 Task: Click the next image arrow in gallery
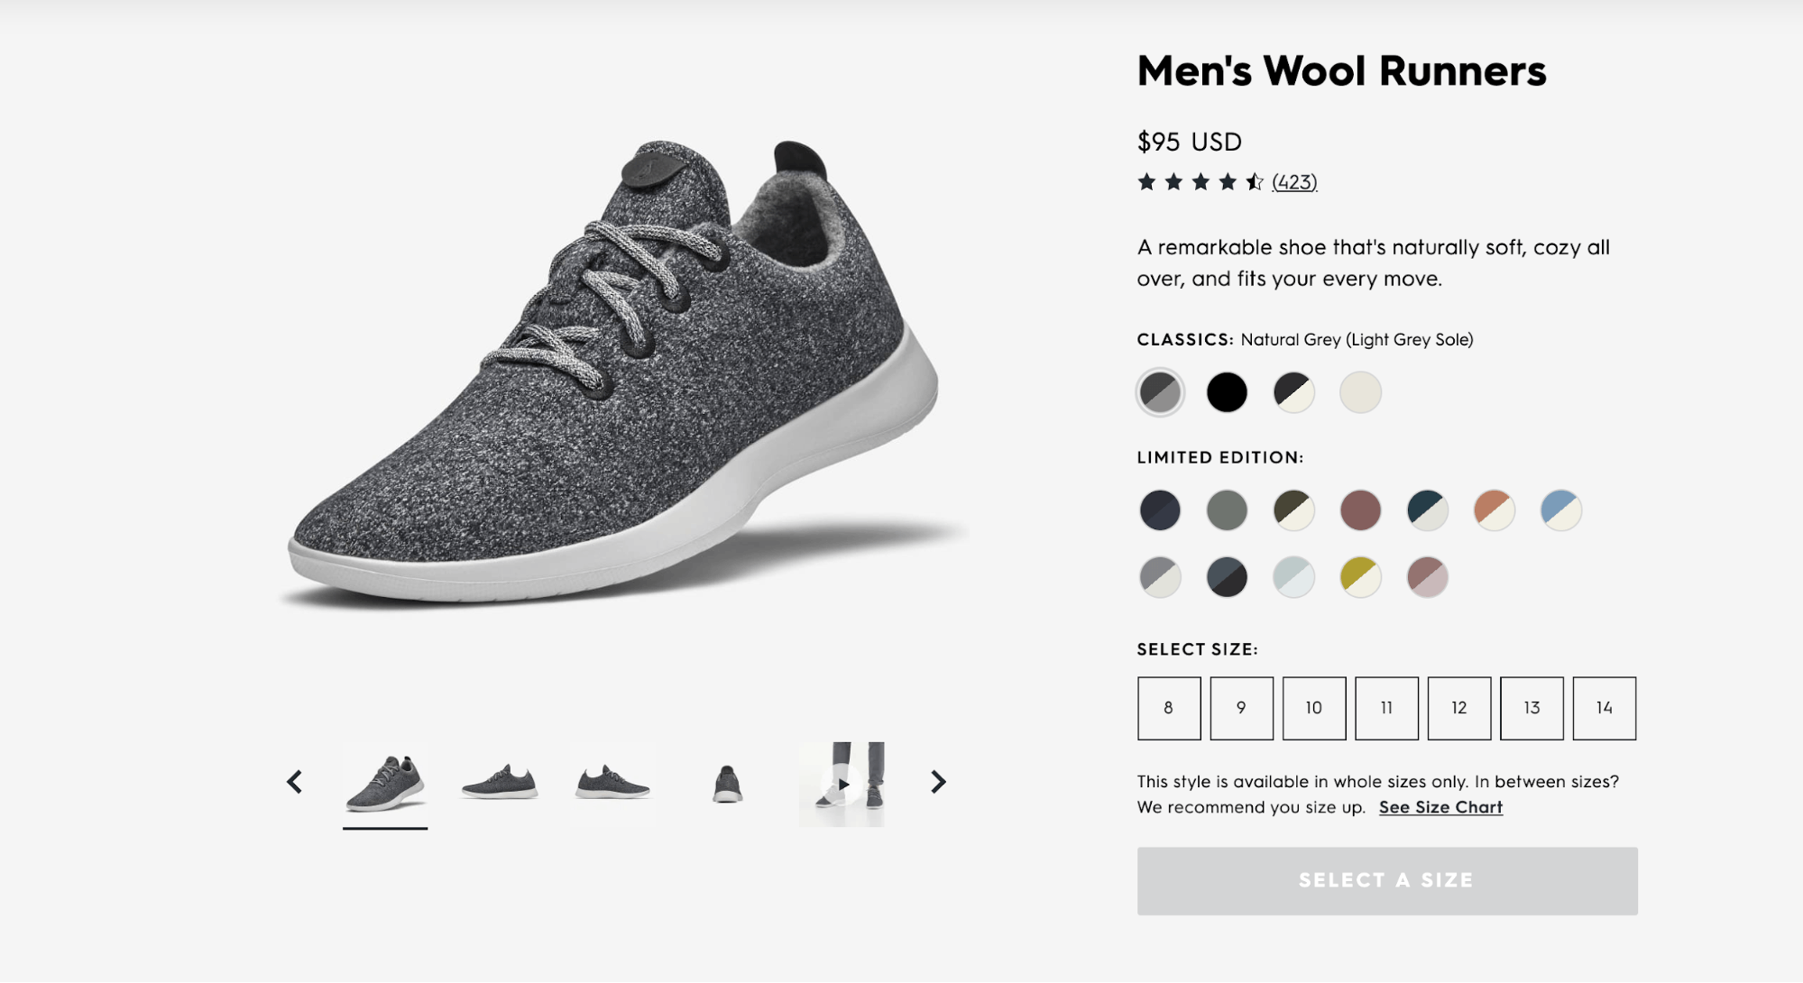click(x=938, y=782)
